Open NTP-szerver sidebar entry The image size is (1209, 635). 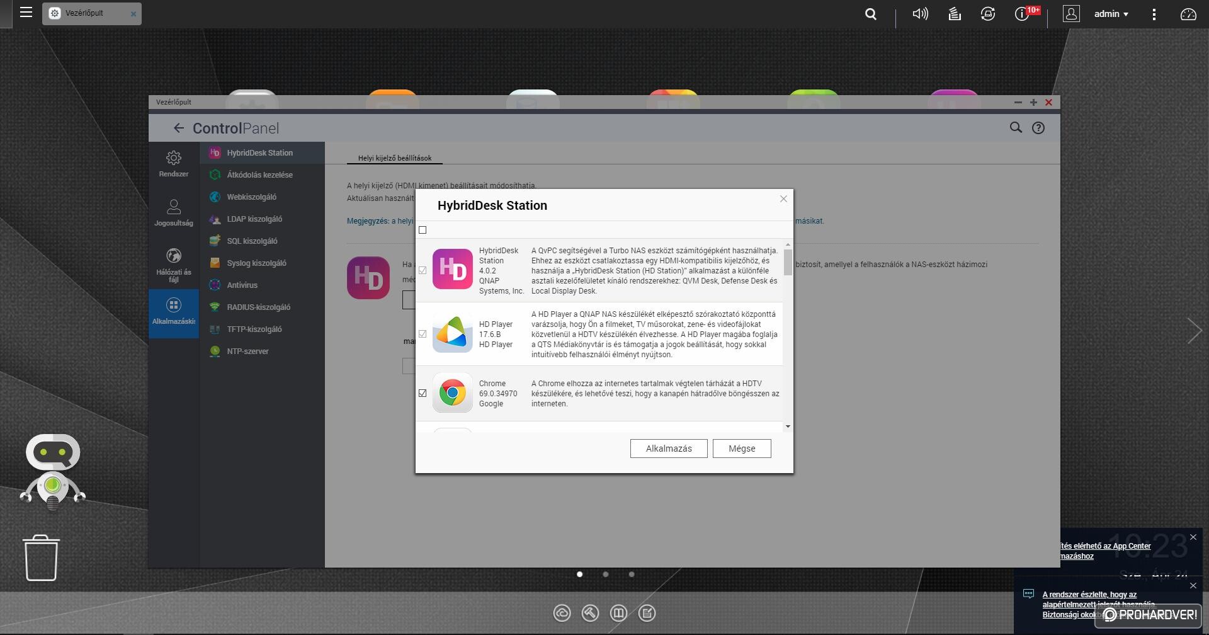coord(262,352)
